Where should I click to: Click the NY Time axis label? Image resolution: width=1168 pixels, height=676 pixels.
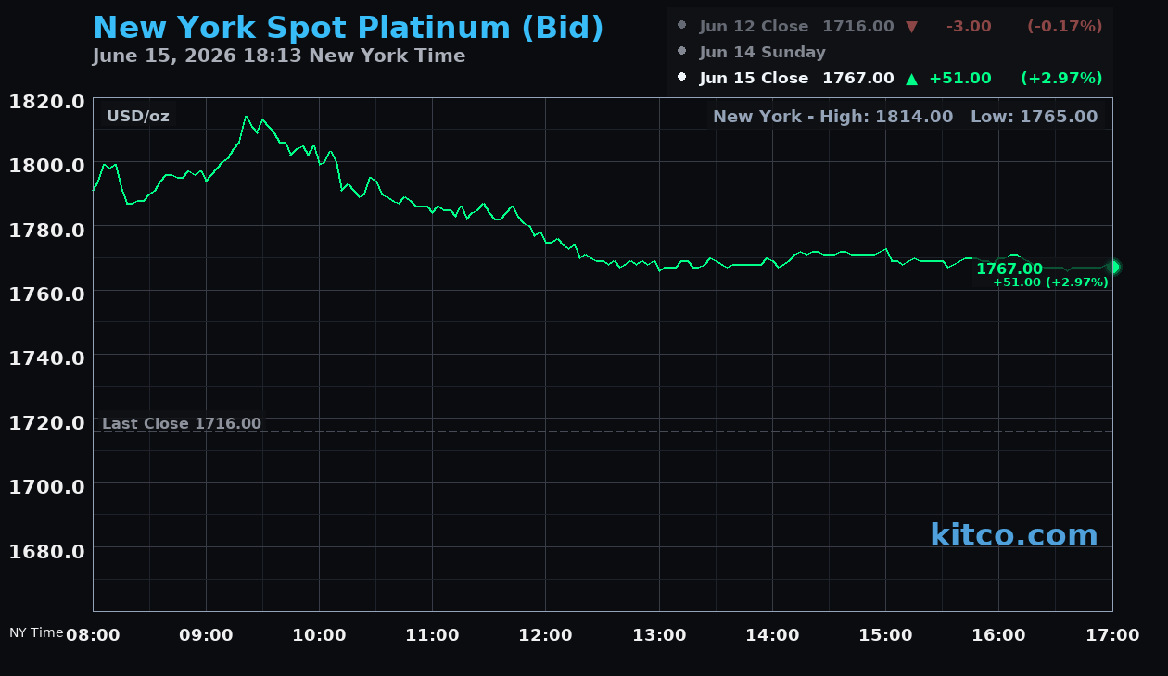tap(36, 632)
